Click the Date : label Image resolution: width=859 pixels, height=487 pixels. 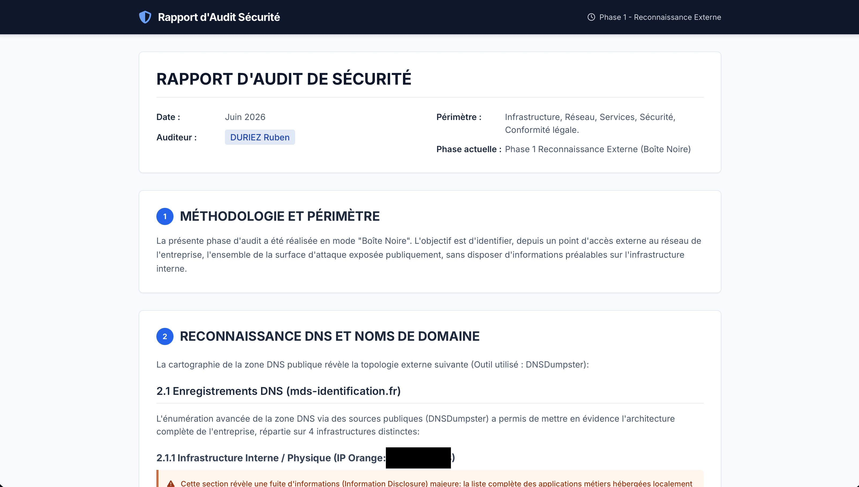point(168,117)
